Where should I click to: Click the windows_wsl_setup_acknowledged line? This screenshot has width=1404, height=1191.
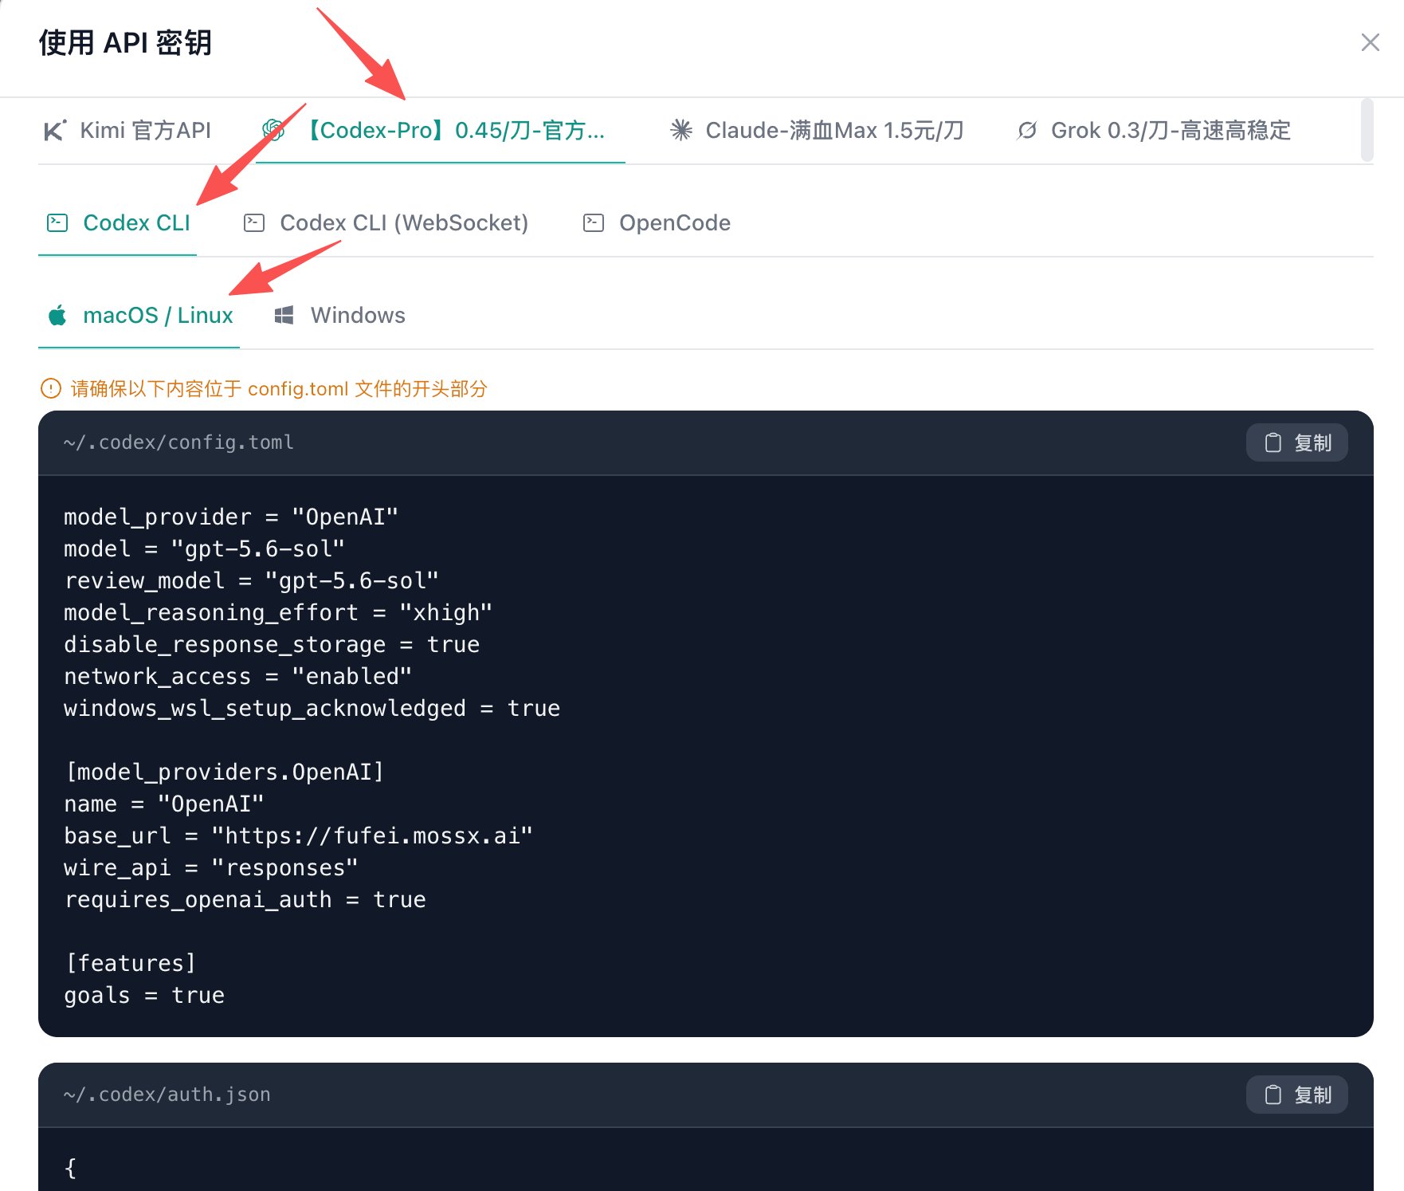point(312,709)
